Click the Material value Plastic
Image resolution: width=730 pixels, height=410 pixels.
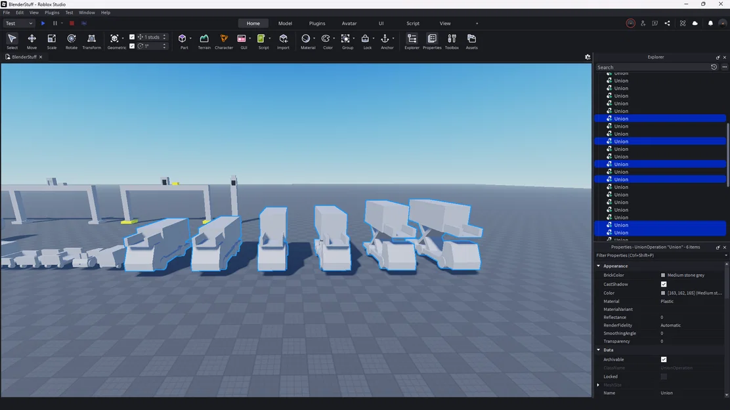(667, 301)
